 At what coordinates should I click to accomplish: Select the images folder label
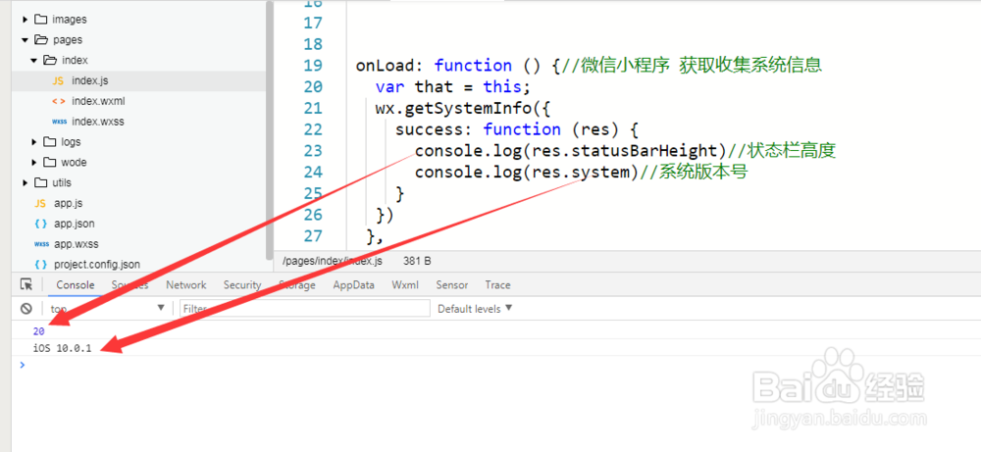tap(70, 20)
